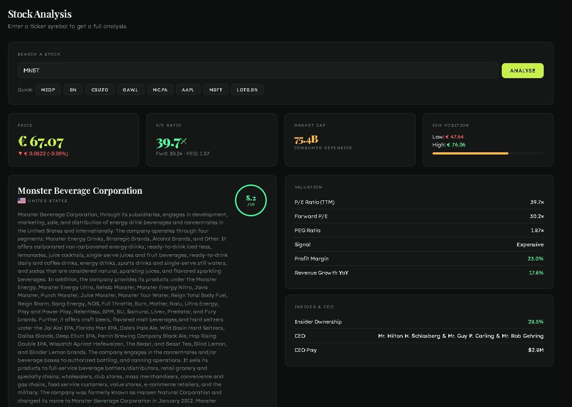
Task: Click the red price-decline arrow indicator
Action: click(20, 155)
